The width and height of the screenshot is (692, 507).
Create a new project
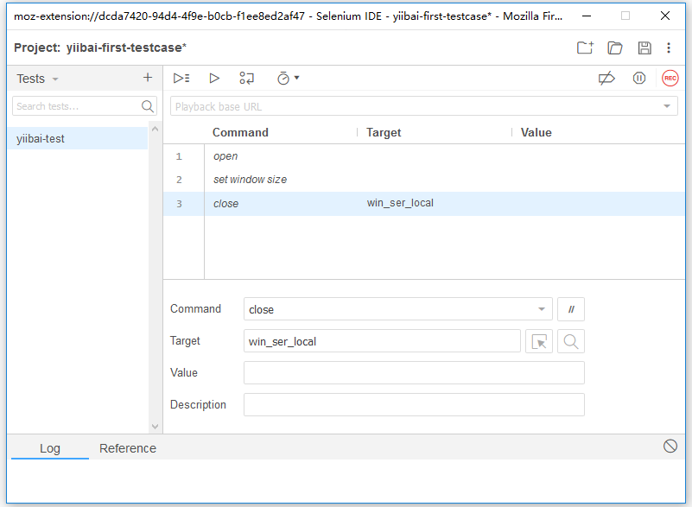pyautogui.click(x=585, y=48)
